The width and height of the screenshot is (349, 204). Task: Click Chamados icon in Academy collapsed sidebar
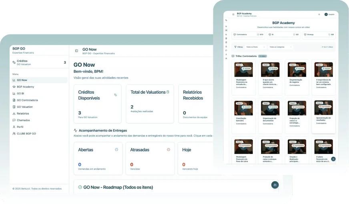[226, 50]
